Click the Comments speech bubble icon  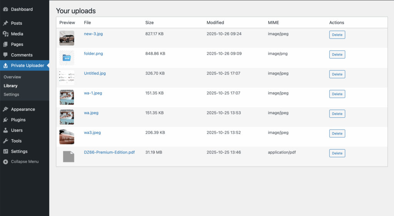tap(5, 55)
